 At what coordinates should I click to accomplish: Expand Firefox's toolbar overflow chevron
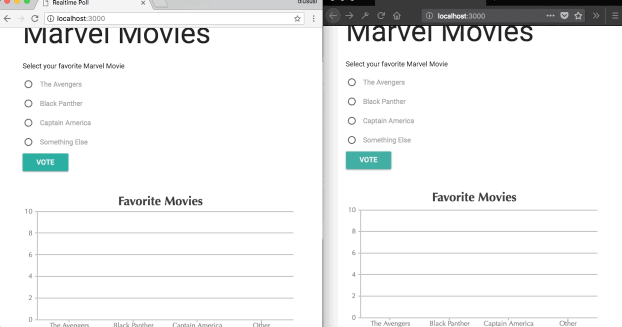coord(596,16)
